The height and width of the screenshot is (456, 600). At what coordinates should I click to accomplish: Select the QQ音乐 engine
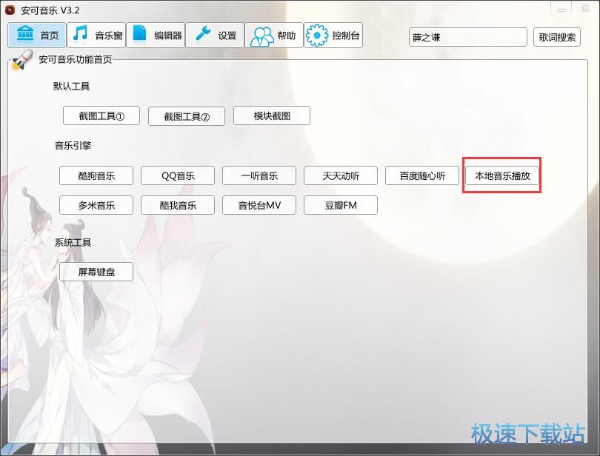[178, 175]
